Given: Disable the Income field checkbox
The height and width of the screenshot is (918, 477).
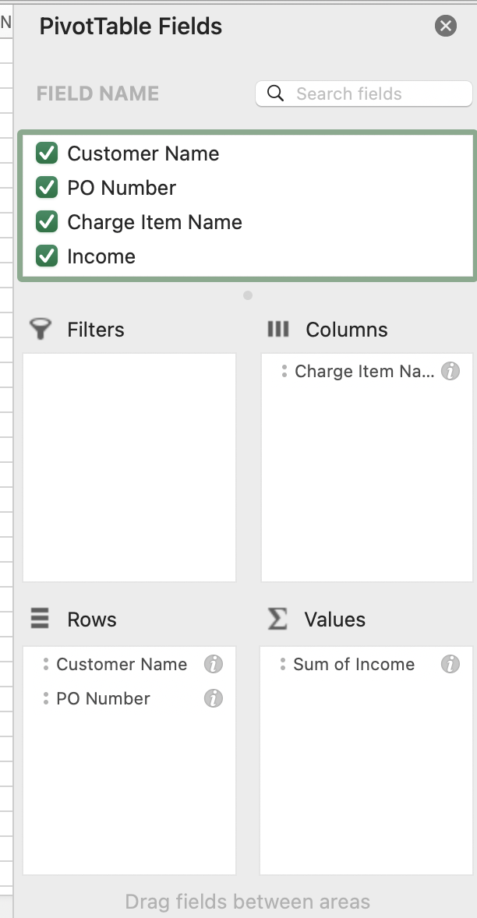Looking at the screenshot, I should (47, 256).
